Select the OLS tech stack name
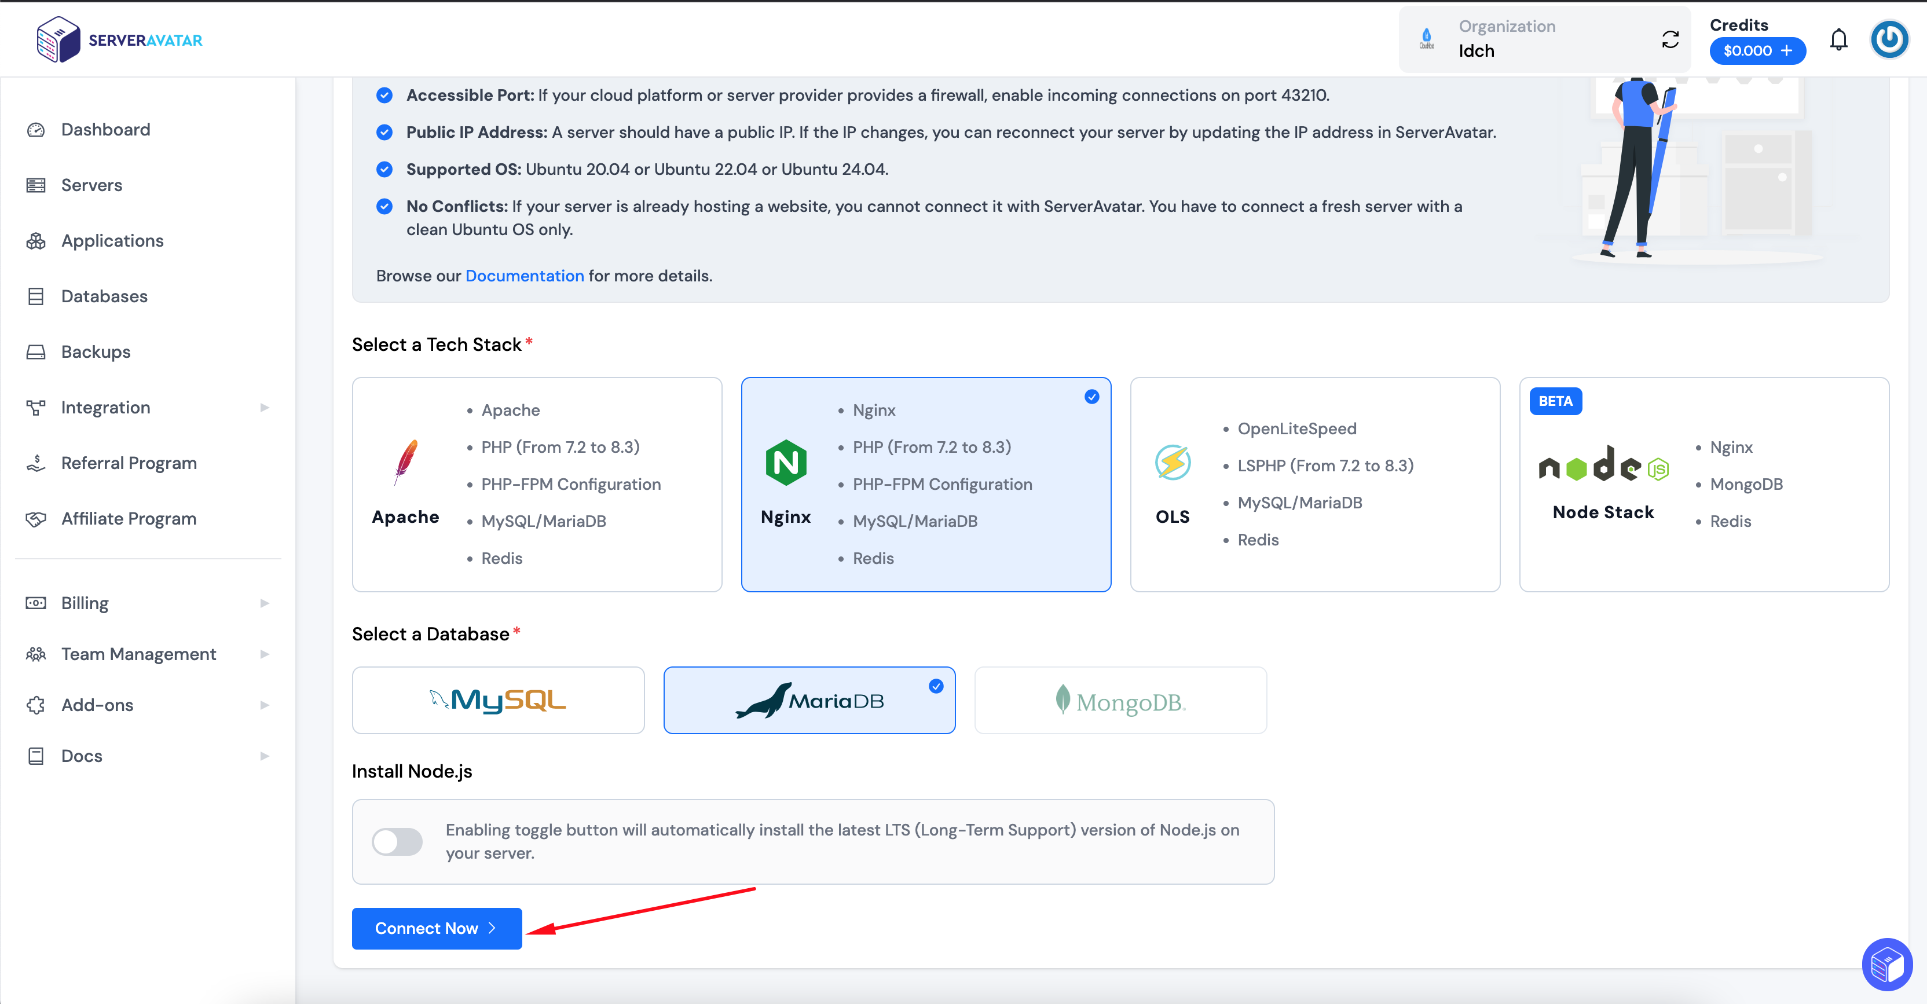Image resolution: width=1927 pixels, height=1004 pixels. pos(1172,517)
